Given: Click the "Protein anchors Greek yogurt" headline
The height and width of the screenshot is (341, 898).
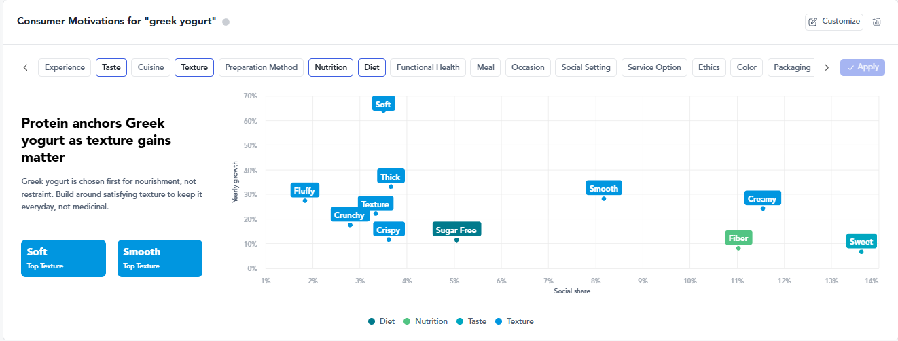Looking at the screenshot, I should pos(96,140).
